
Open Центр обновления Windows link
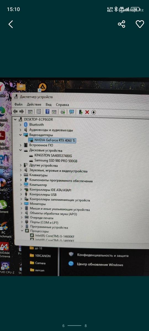click(x=100, y=265)
